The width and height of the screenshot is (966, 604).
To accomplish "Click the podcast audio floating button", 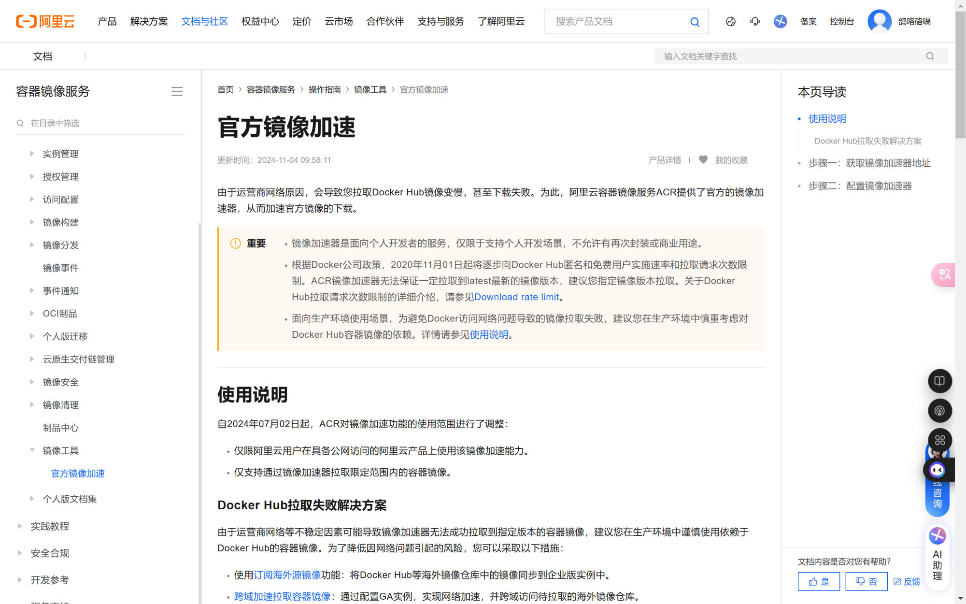I will tap(939, 411).
